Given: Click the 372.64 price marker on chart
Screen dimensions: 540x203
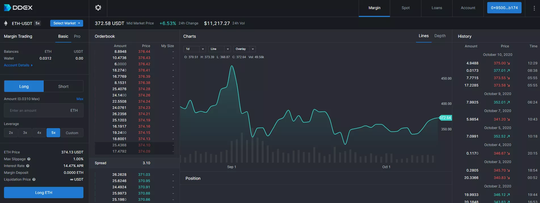Looking at the screenshot, I should coord(445,118).
